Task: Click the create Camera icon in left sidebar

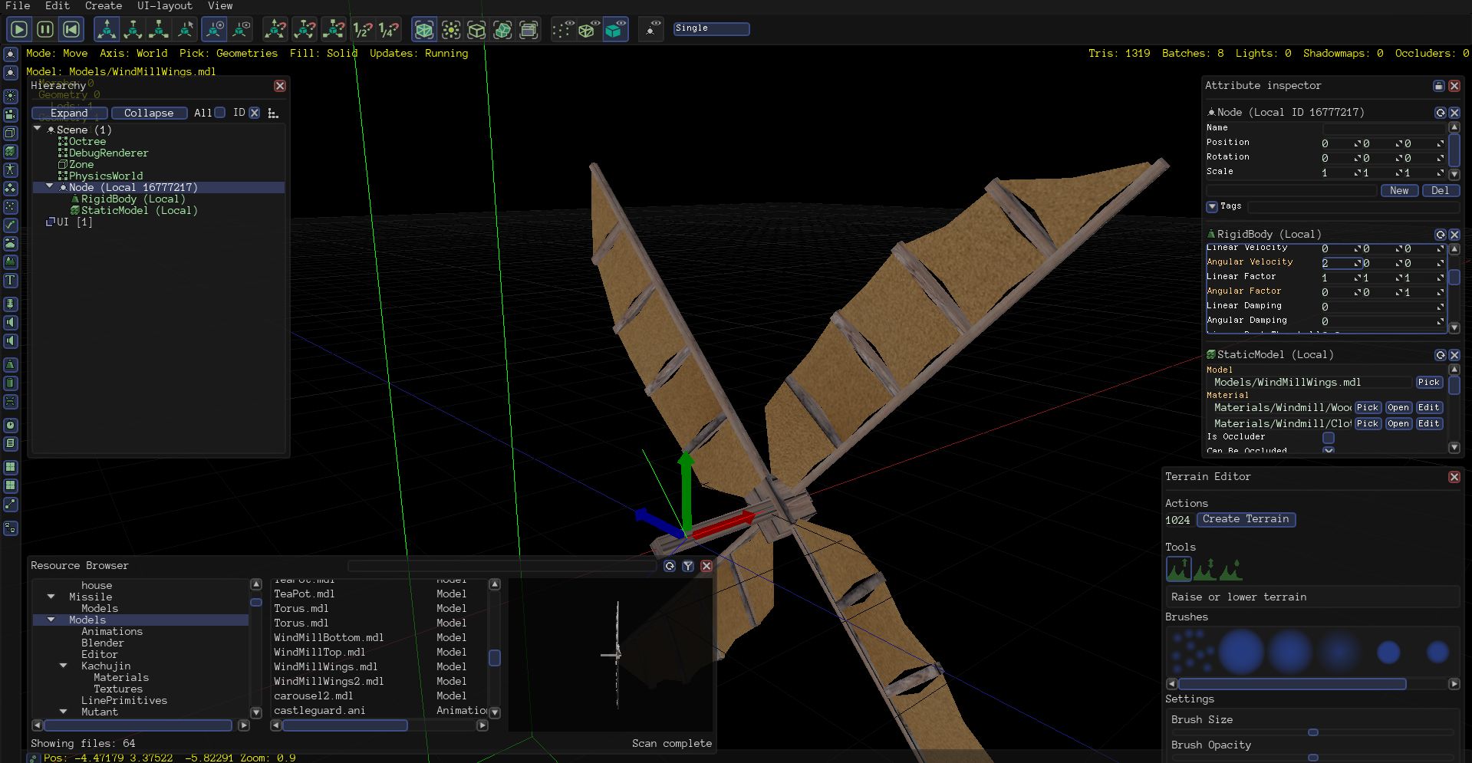Action: pyautogui.click(x=11, y=115)
